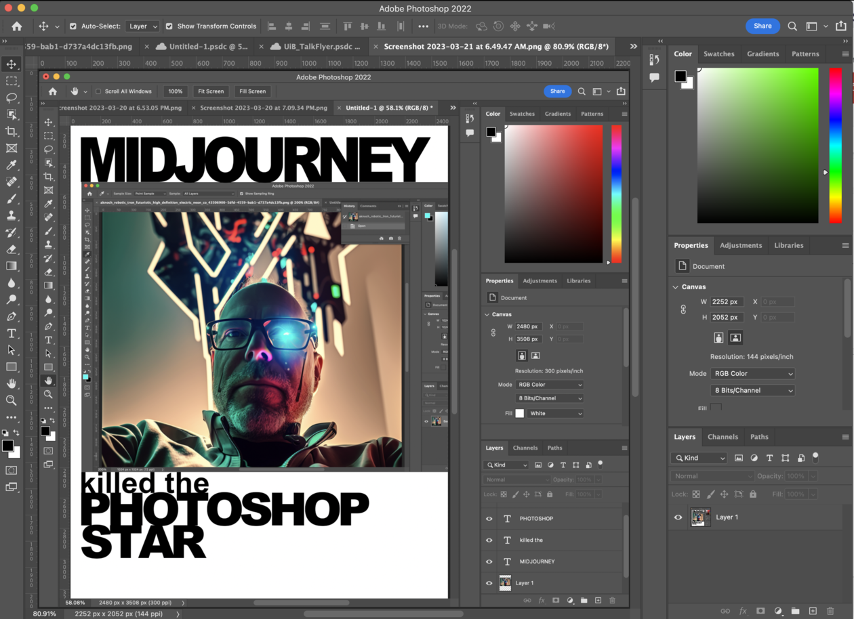Toggle the Auto-Select checkbox
This screenshot has height=619, width=854.
coord(73,26)
